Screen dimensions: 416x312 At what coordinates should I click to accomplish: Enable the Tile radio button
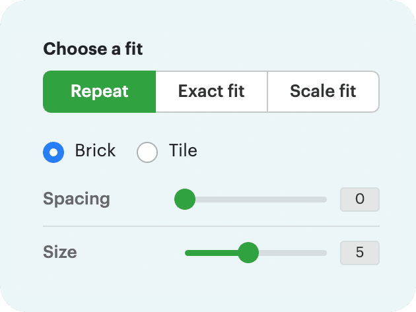[x=147, y=152]
